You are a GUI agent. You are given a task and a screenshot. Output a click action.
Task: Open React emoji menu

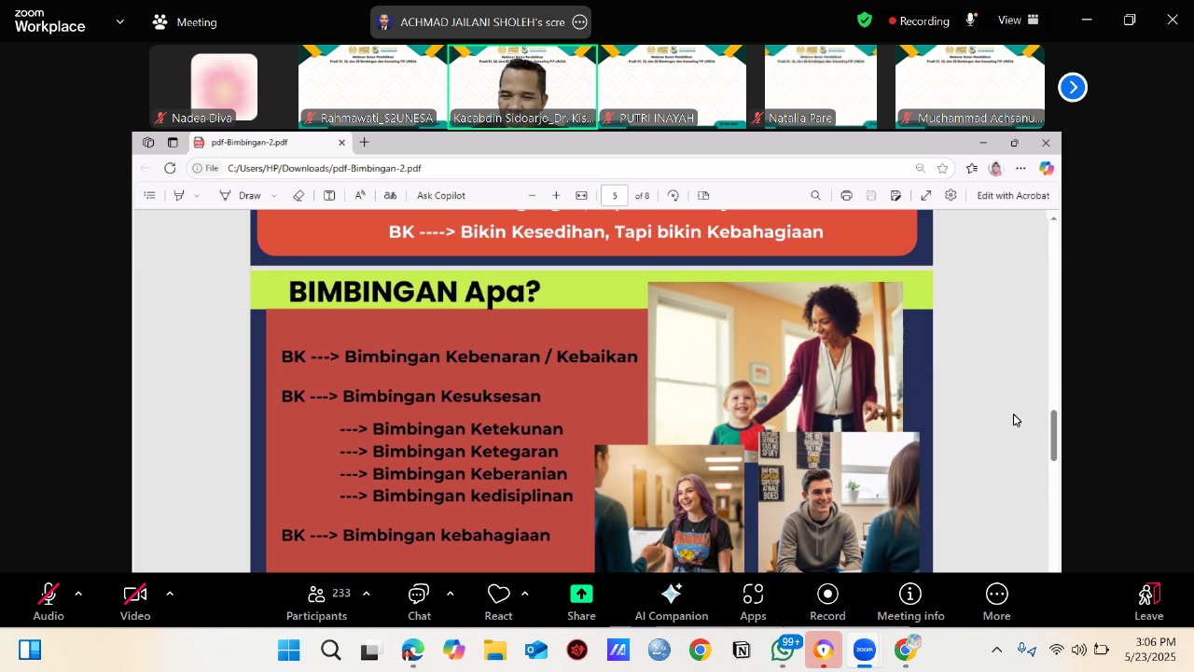498,602
